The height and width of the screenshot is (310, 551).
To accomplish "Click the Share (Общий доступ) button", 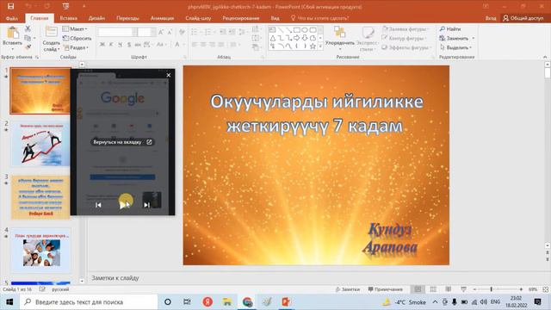I will pyautogui.click(x=523, y=18).
